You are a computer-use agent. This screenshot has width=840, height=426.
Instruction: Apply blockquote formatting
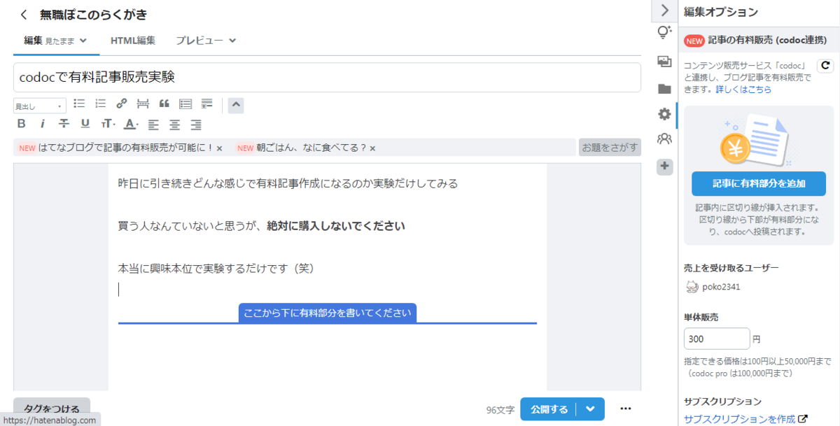coord(164,104)
